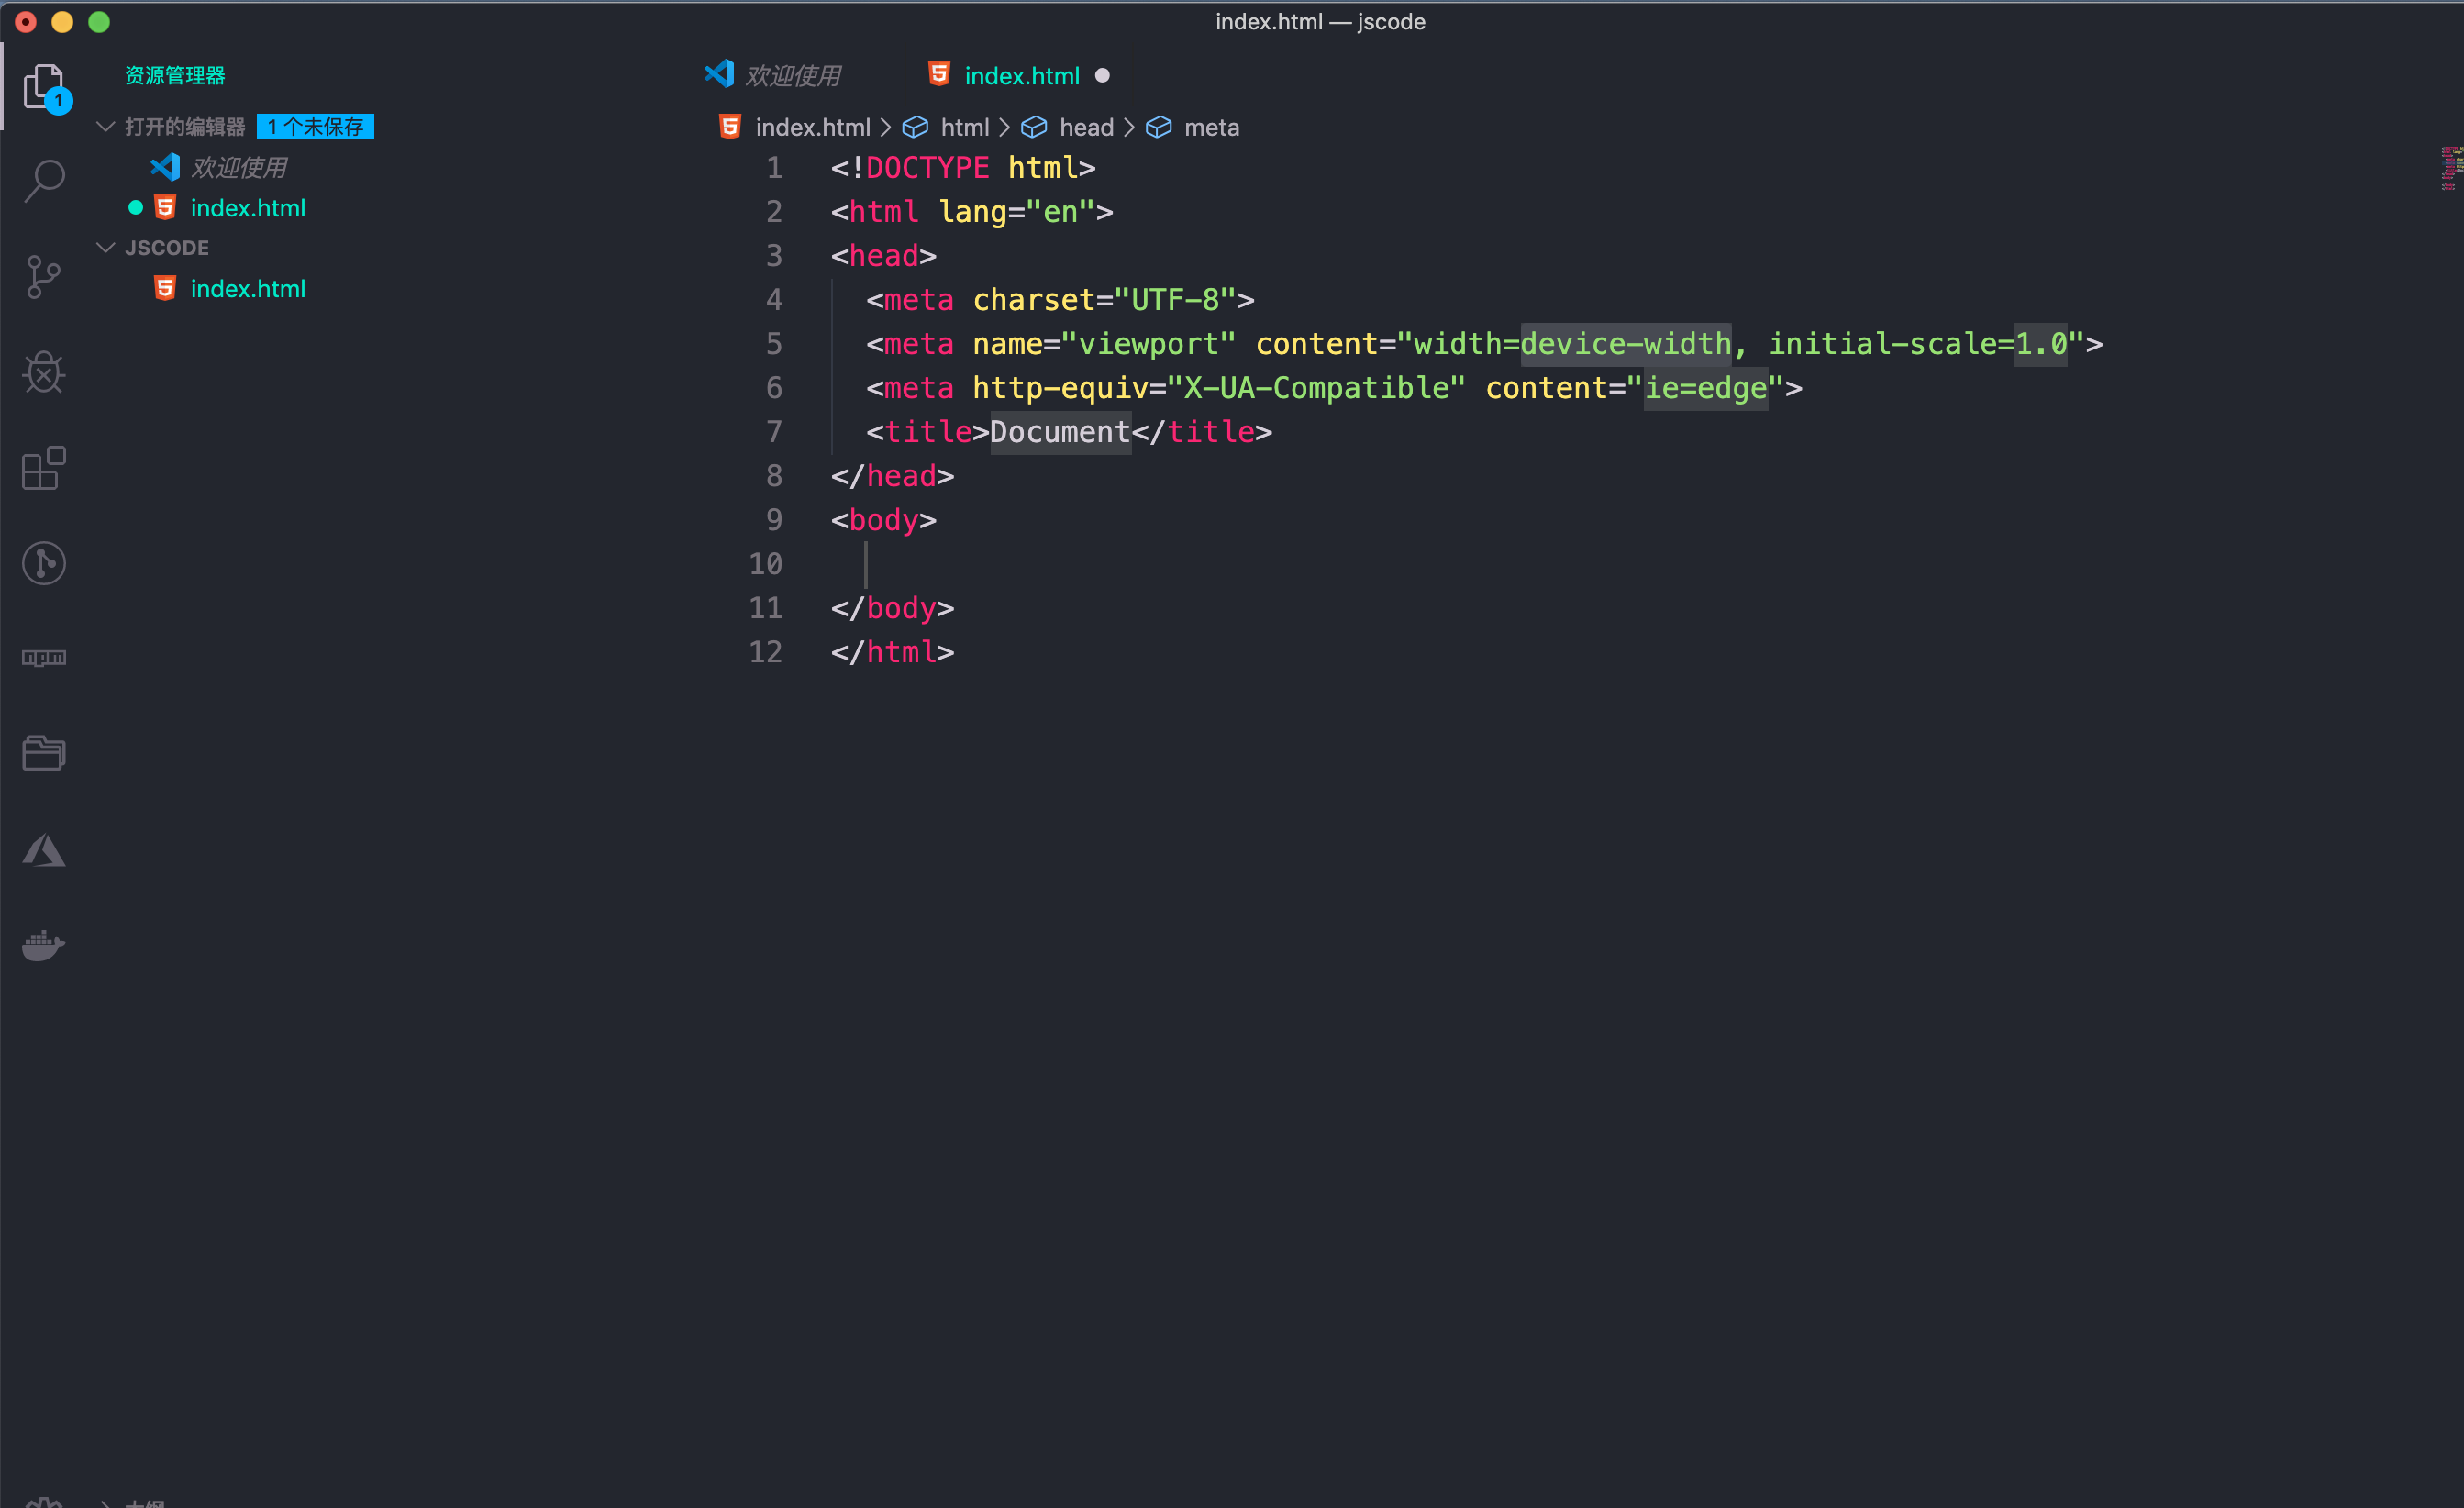The height and width of the screenshot is (1508, 2464).
Task: Collapse the 打开的编辑器 section
Action: [106, 126]
